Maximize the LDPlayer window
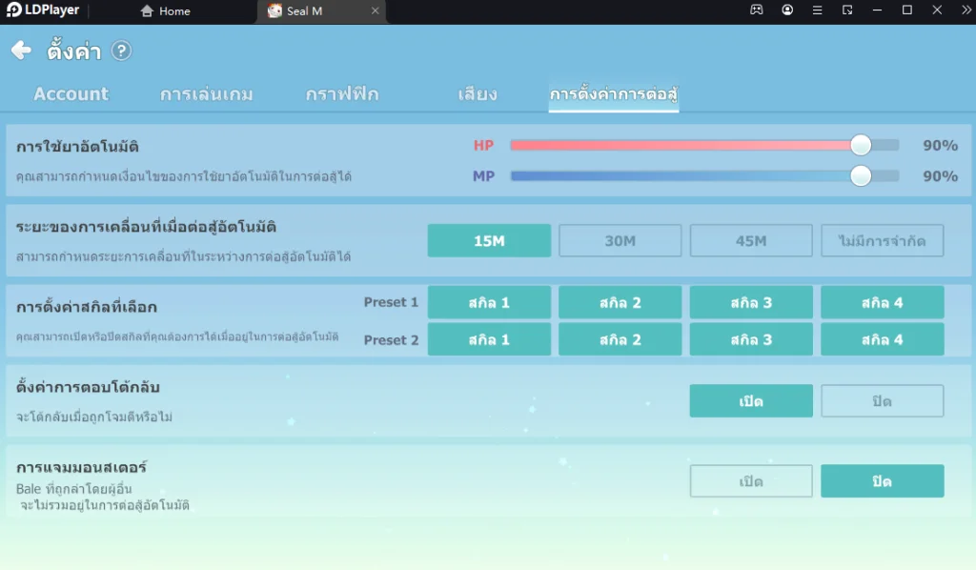The width and height of the screenshot is (976, 570). click(907, 10)
